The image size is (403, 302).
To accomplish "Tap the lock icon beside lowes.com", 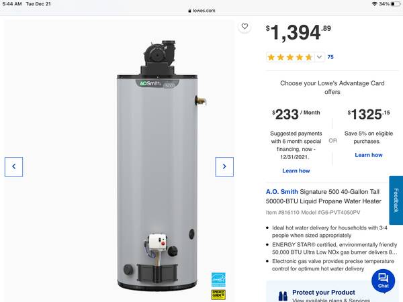I will tap(189, 11).
